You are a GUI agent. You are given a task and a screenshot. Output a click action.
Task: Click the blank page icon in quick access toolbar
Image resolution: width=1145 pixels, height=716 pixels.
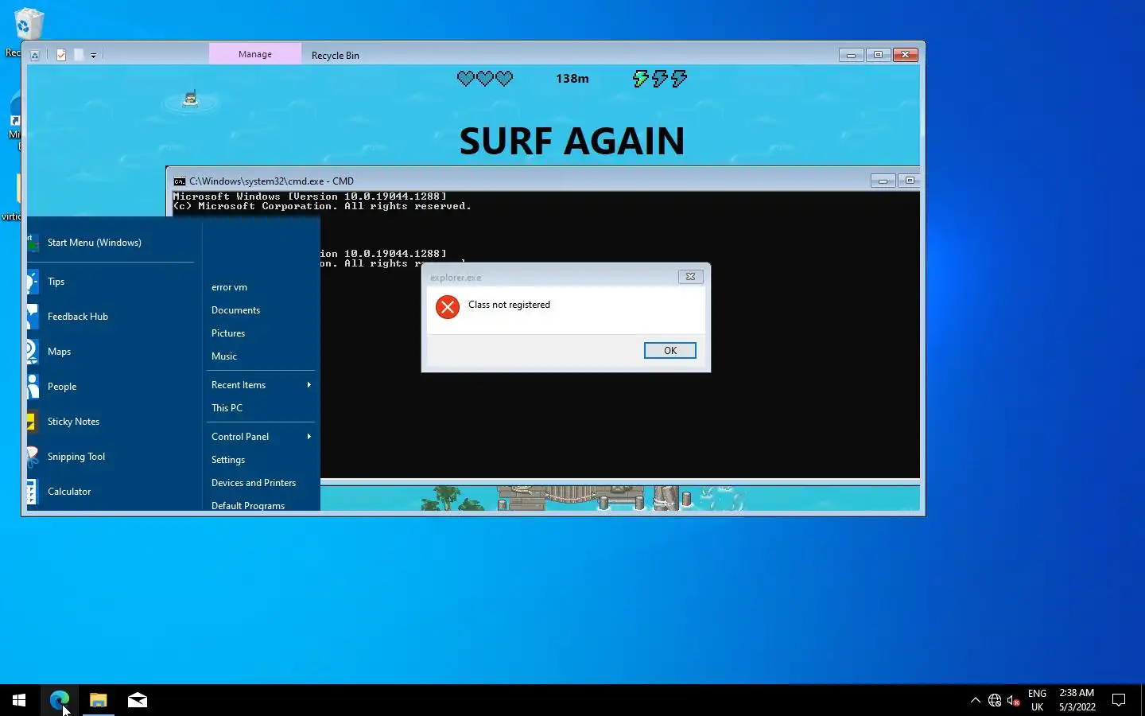tap(79, 55)
